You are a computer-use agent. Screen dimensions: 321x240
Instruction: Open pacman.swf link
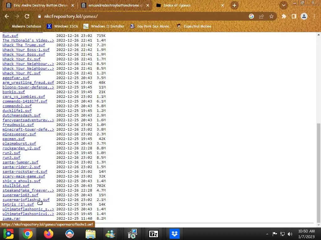tap(14, 139)
